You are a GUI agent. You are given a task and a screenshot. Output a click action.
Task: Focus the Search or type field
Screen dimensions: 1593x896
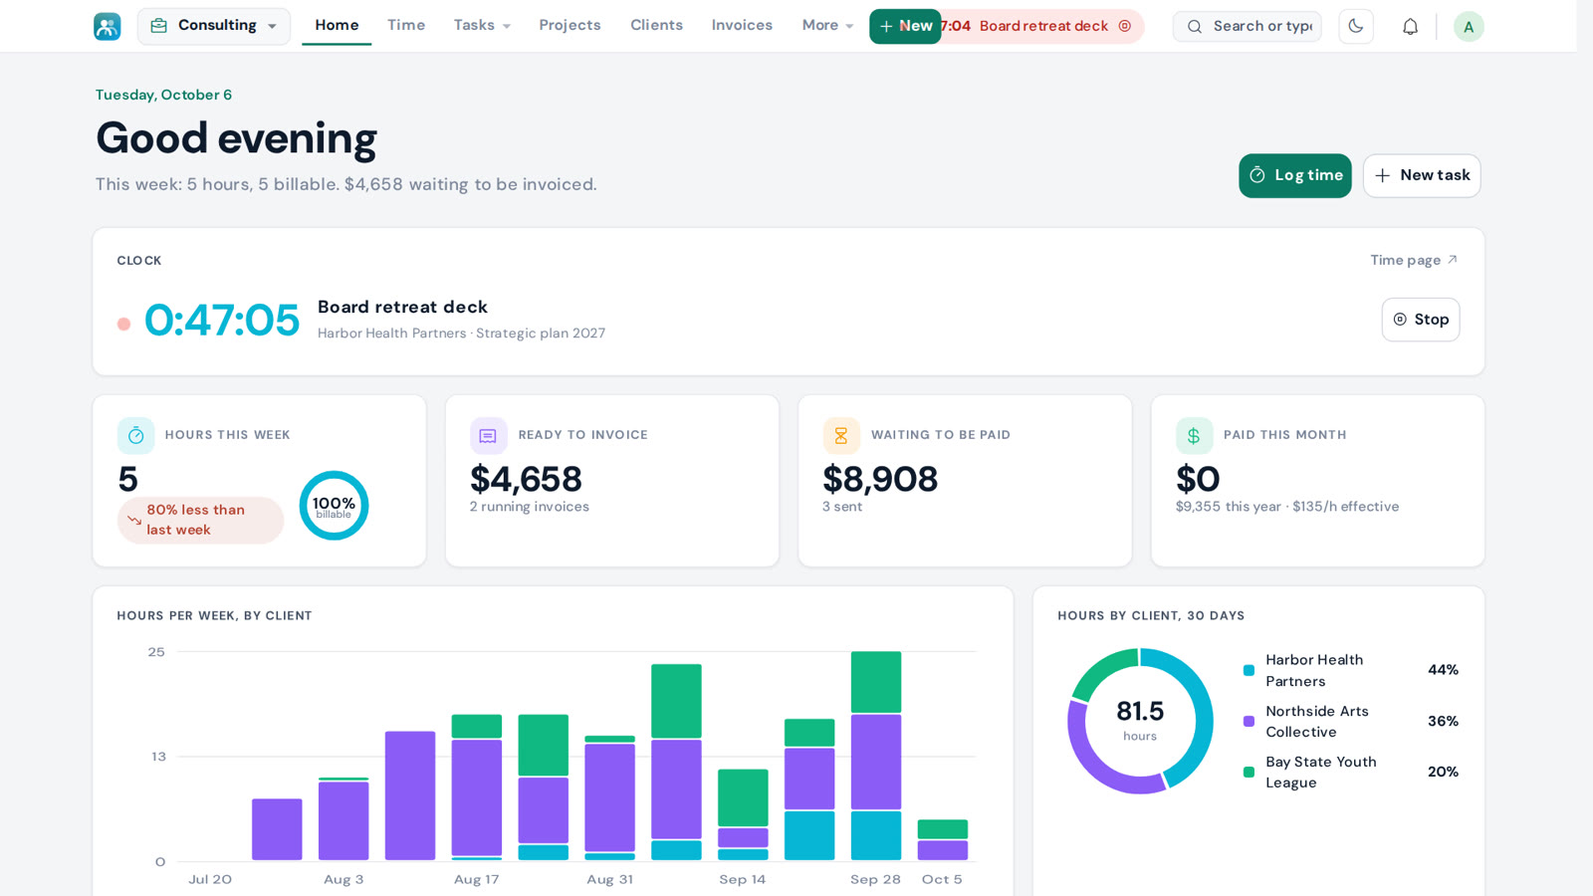(1247, 26)
